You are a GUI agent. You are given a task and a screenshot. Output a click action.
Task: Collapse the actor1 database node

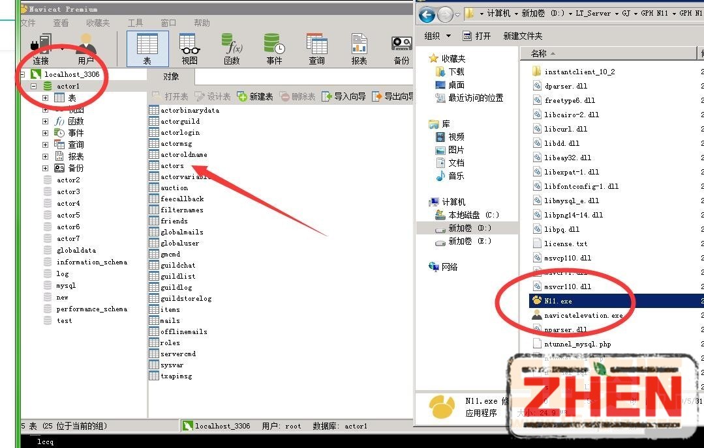tap(33, 86)
